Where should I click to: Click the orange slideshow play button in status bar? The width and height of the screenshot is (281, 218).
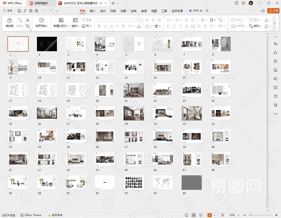(x=210, y=215)
